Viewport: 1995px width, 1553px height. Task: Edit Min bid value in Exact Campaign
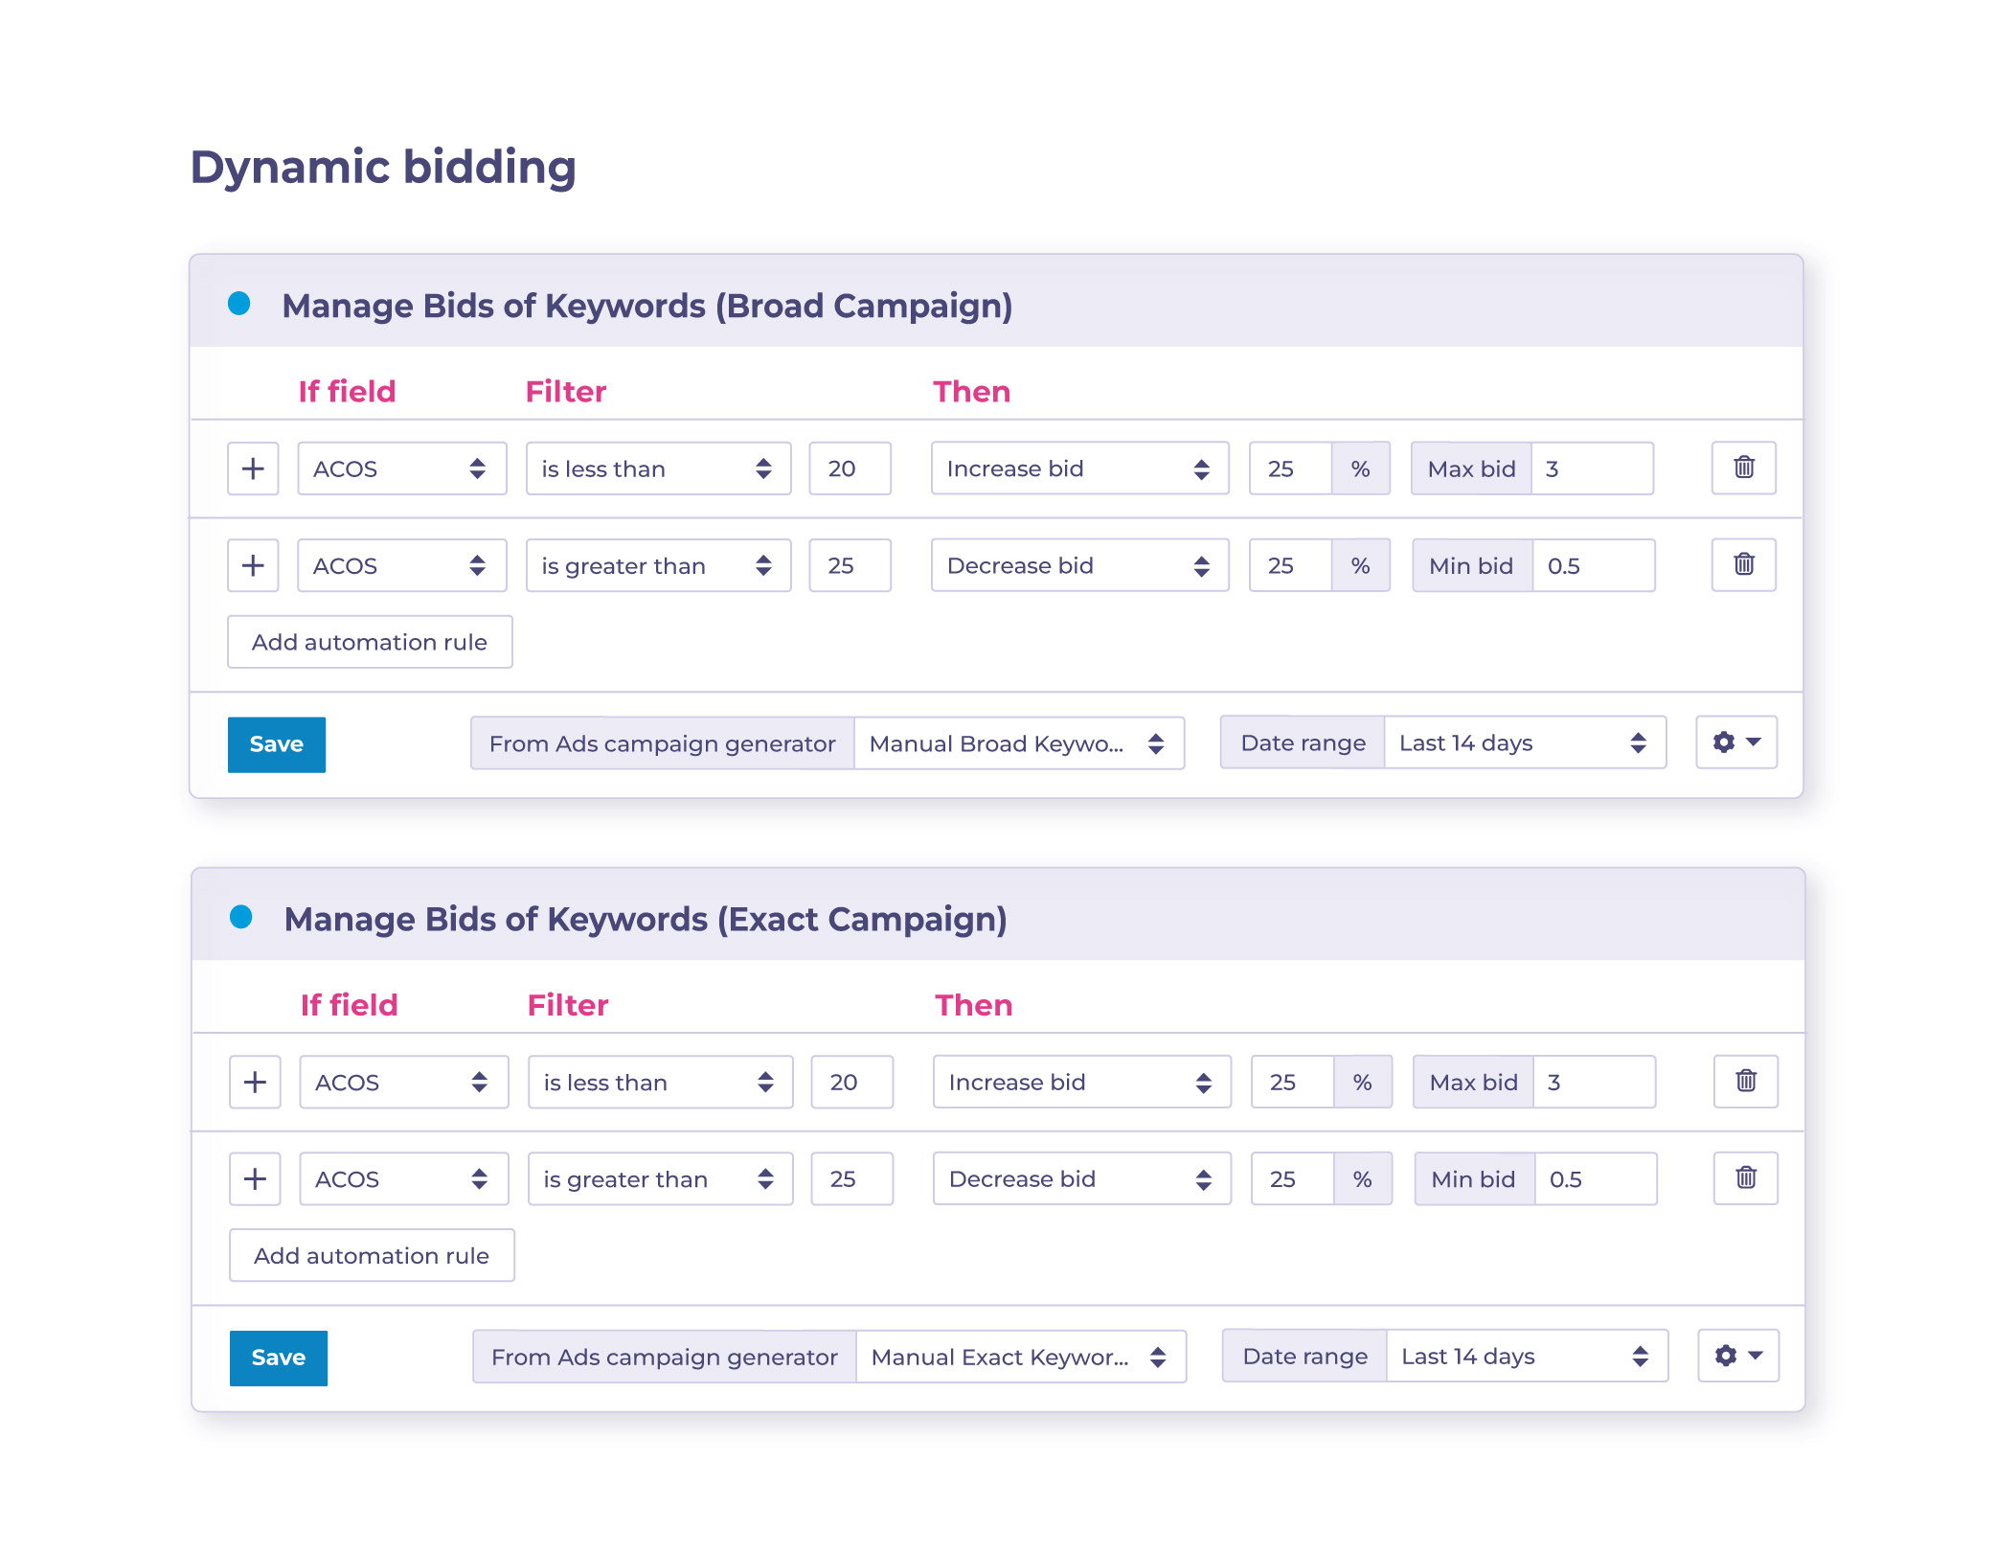click(x=1596, y=1178)
